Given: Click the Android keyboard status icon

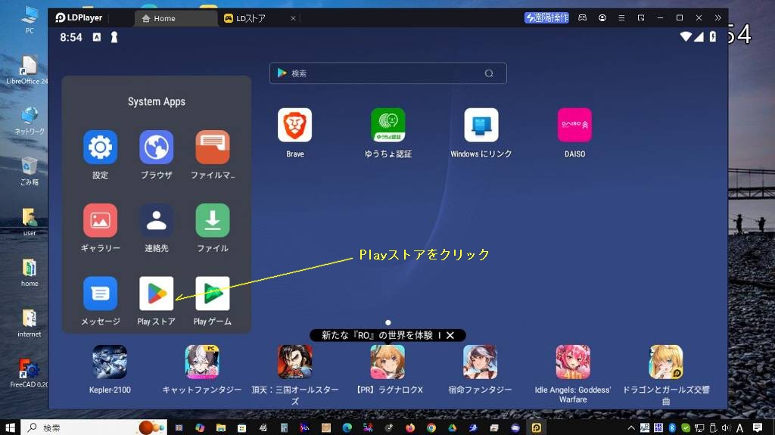Looking at the screenshot, I should pos(97,37).
